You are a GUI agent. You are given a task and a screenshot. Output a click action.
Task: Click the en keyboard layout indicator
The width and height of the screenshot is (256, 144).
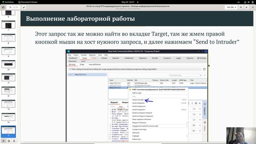[238, 2]
